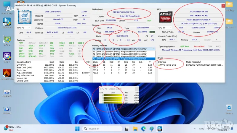Click the HWiNFO icon in the taskbar
The image size is (237, 133).
point(159,129)
